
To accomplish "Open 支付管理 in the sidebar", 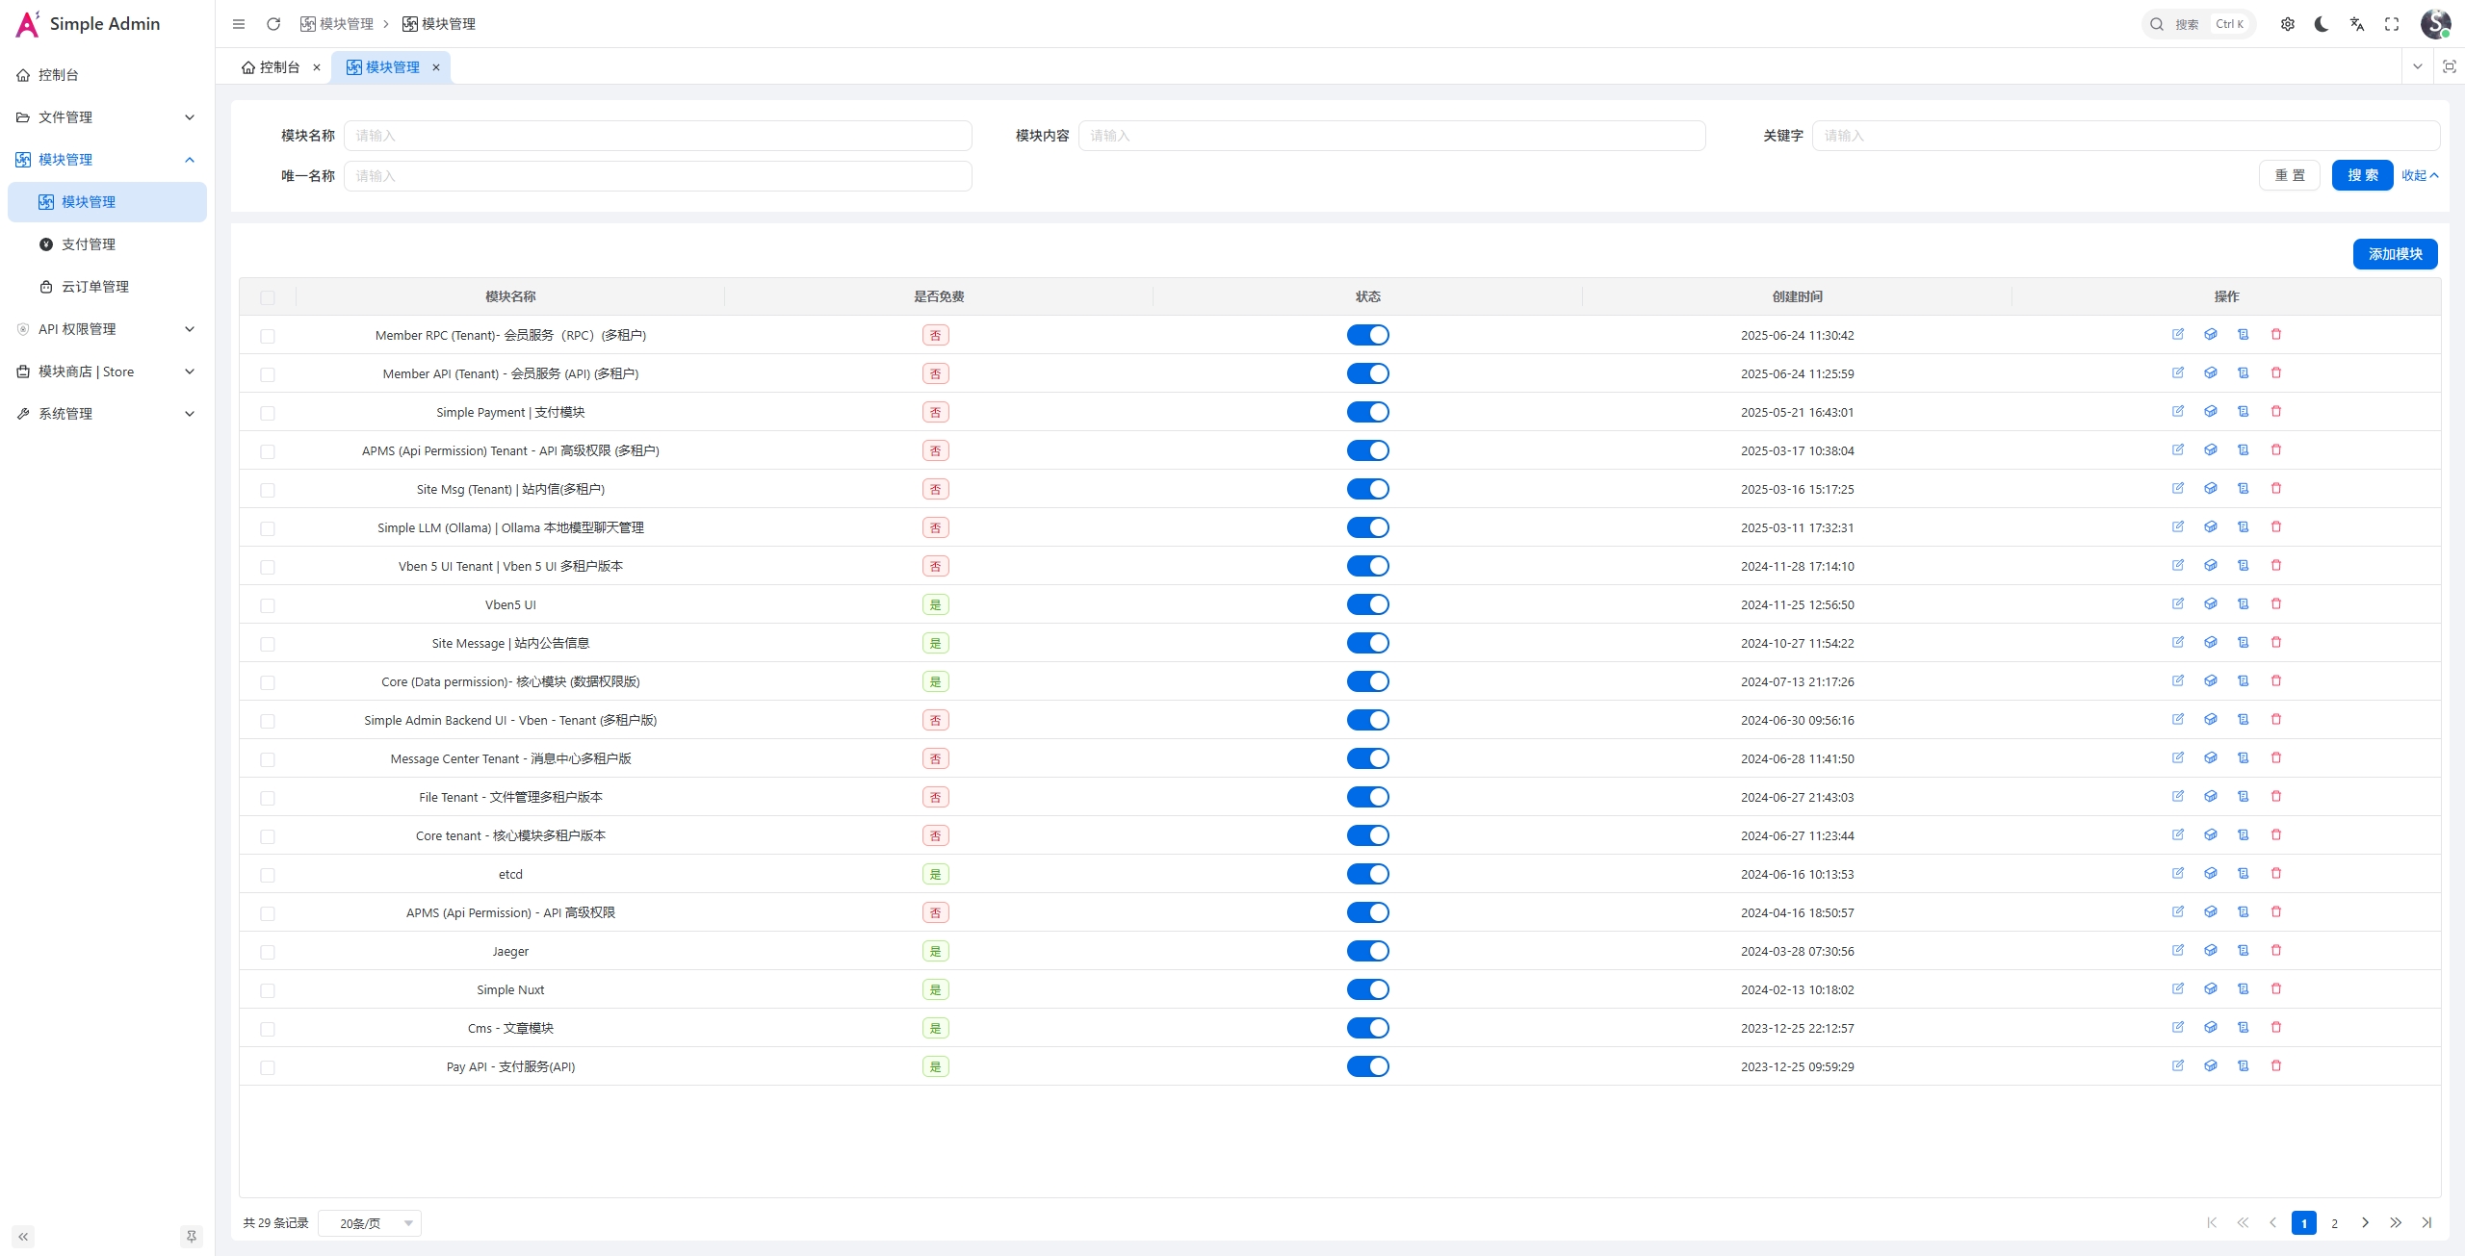I will (107, 244).
